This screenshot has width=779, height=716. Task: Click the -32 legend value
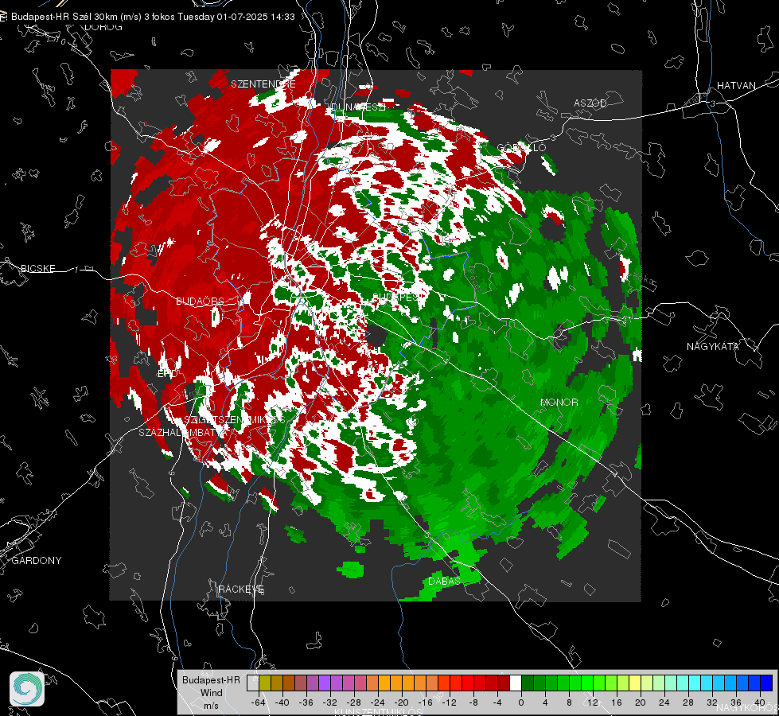click(x=330, y=702)
